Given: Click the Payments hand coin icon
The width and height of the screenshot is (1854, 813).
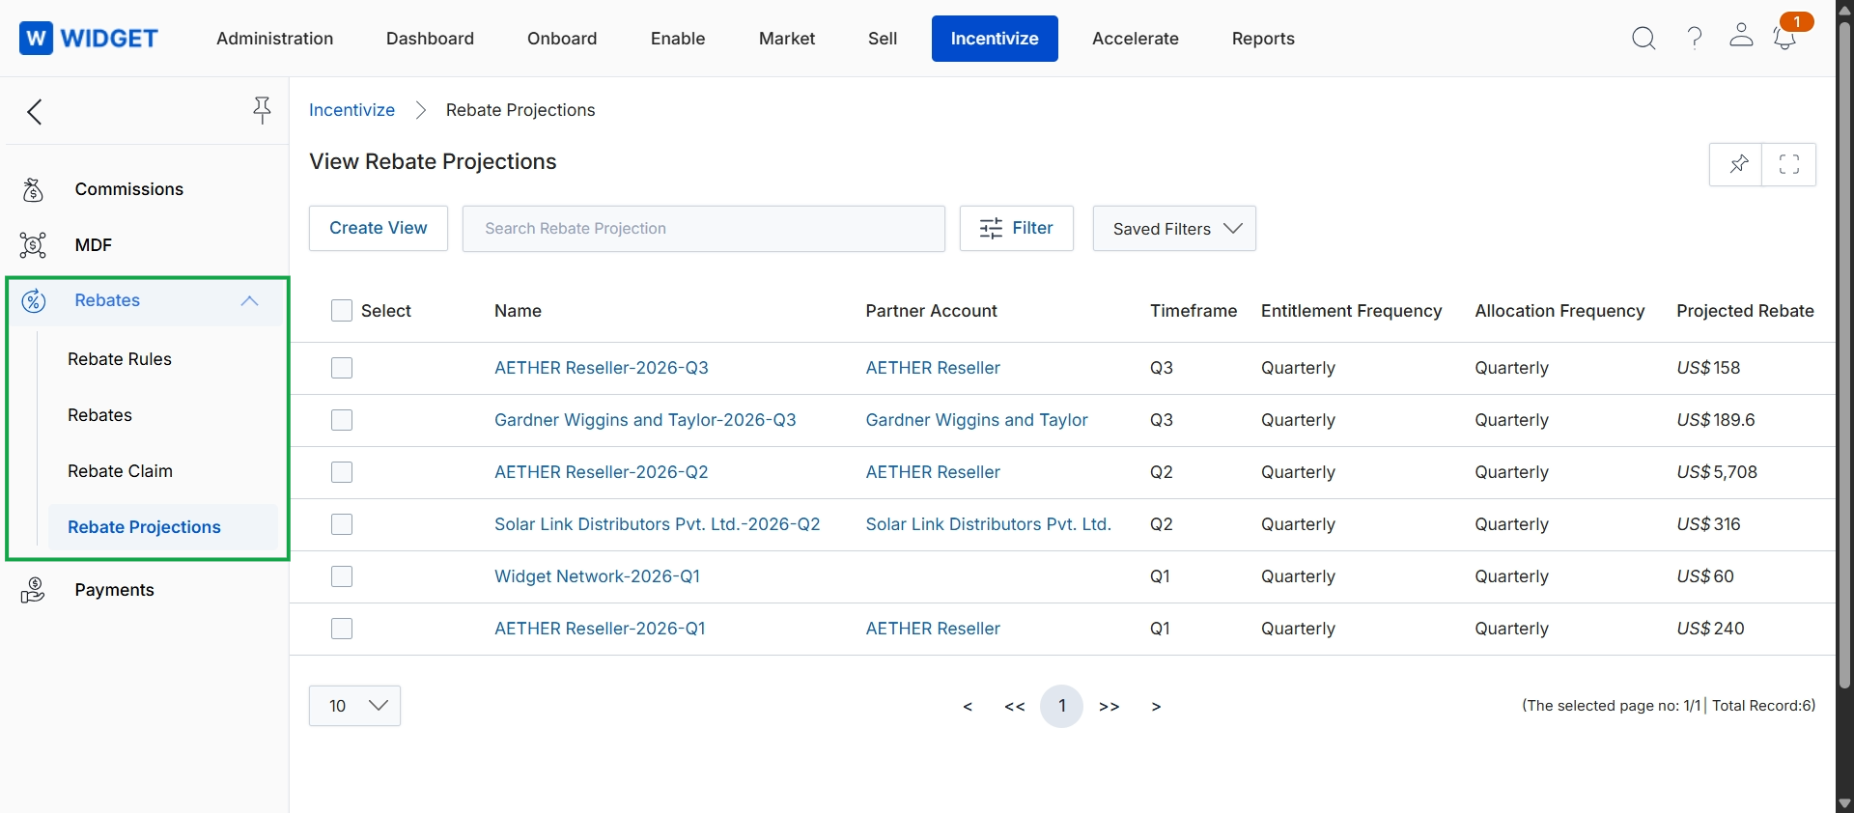Looking at the screenshot, I should (x=33, y=590).
